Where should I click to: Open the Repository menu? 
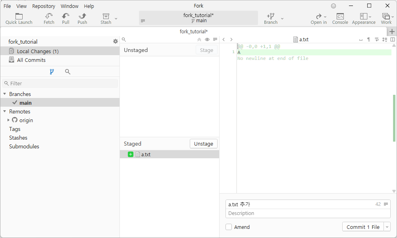tap(44, 6)
